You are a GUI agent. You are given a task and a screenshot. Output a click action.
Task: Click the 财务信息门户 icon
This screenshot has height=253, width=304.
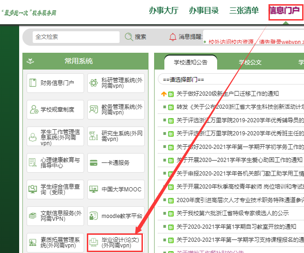(x=33, y=83)
